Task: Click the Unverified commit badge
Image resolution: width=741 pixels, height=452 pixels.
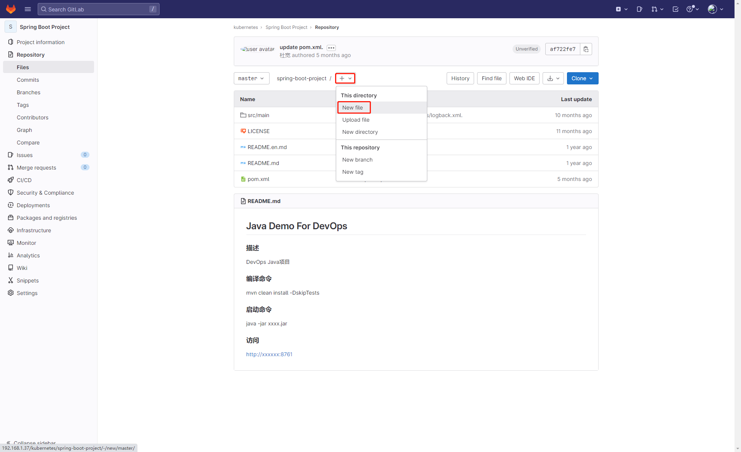Action: [x=527, y=49]
